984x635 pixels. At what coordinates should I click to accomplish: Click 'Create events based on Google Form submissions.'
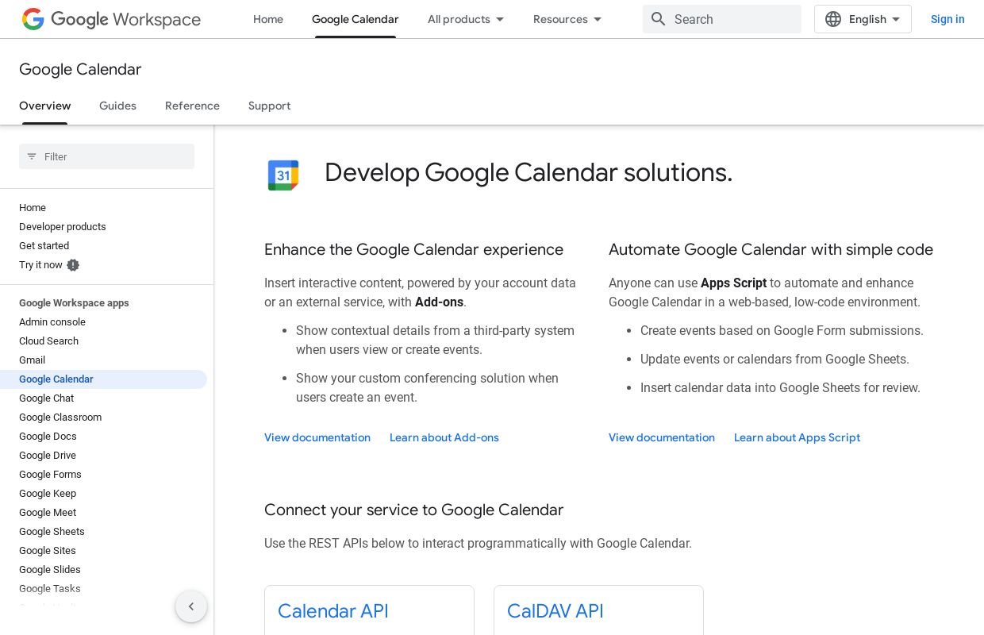tap(782, 330)
